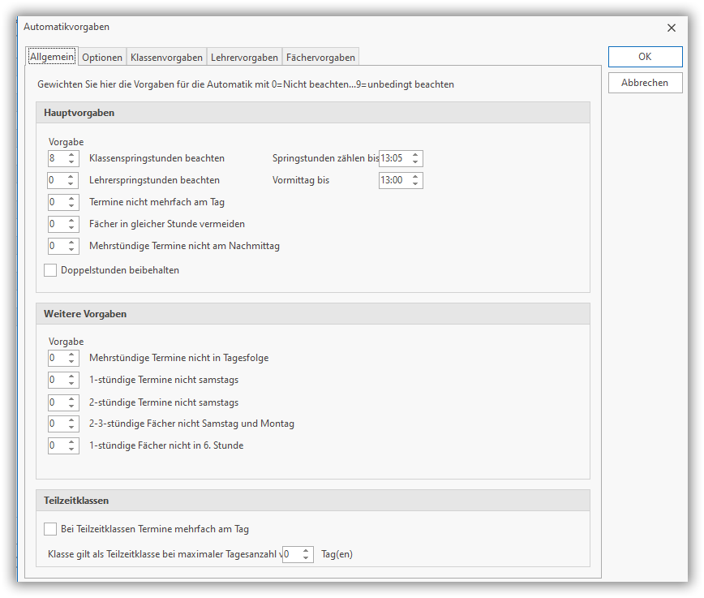704x598 pixels.
Task: Confirm settings with the OK button
Action: (645, 57)
